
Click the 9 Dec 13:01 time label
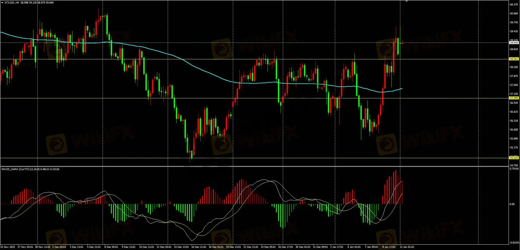tap(129, 247)
